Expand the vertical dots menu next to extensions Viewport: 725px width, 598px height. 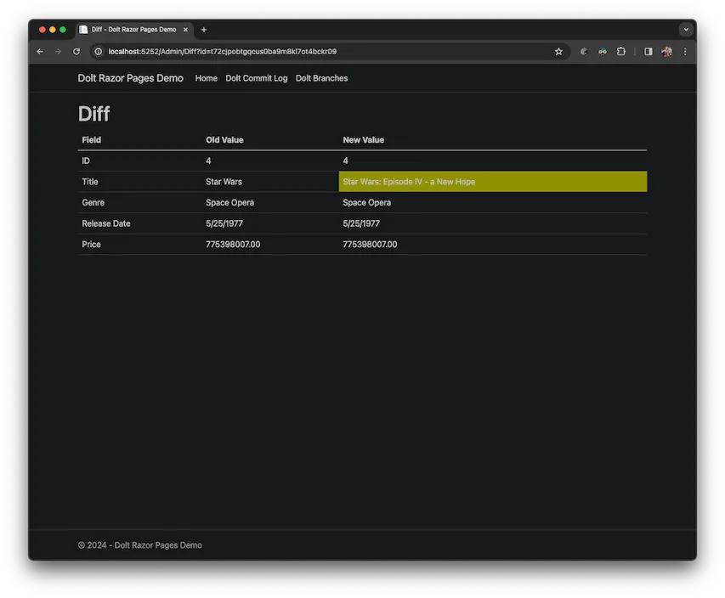coord(685,51)
